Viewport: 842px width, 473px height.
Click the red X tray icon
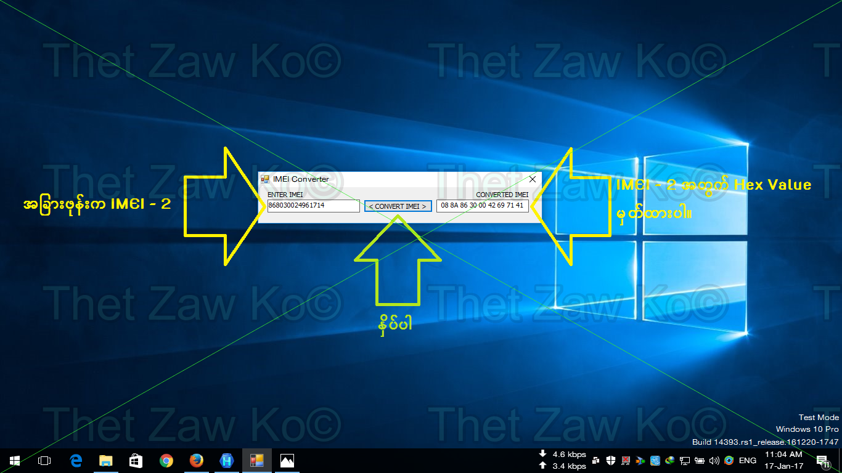click(x=626, y=461)
